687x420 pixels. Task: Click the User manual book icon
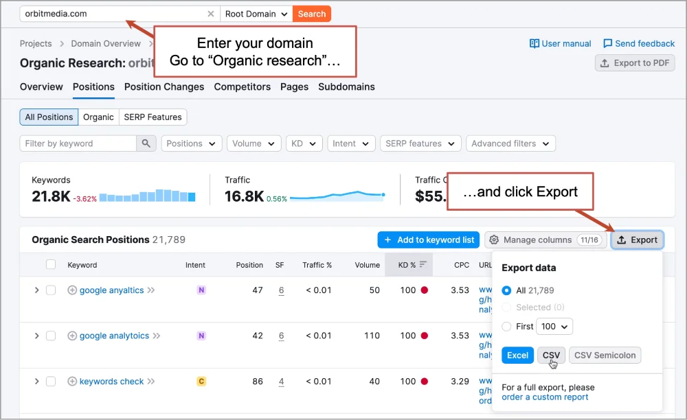(x=534, y=44)
